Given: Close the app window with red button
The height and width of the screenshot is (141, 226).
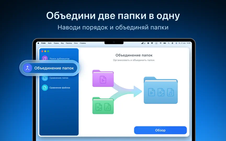Looking at the screenshot, I should click(x=42, y=51).
